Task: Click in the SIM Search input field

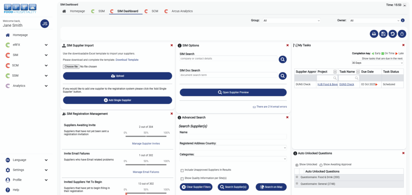Action: (228, 59)
